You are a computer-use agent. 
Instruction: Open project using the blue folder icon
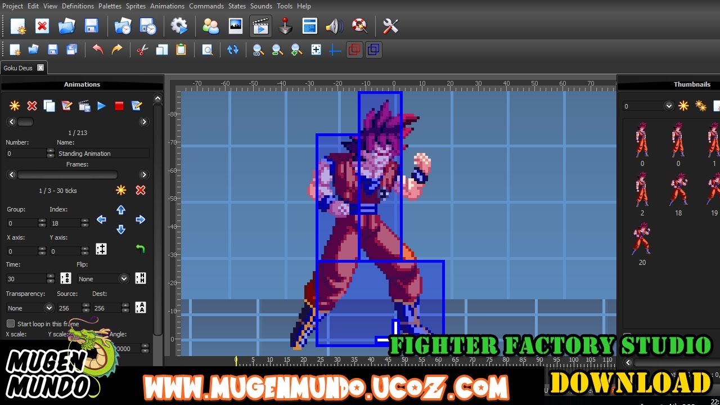point(66,26)
